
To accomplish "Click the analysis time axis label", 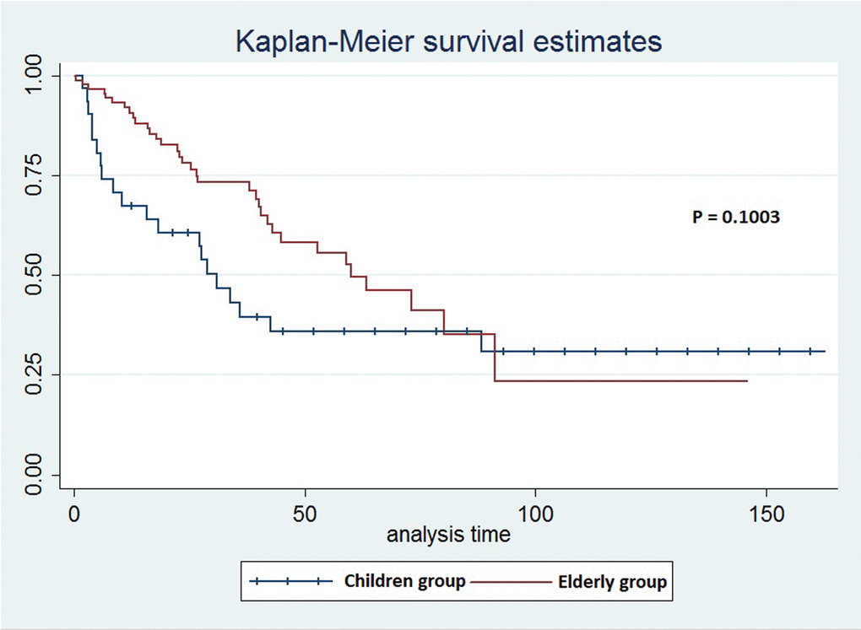I will pos(448,535).
